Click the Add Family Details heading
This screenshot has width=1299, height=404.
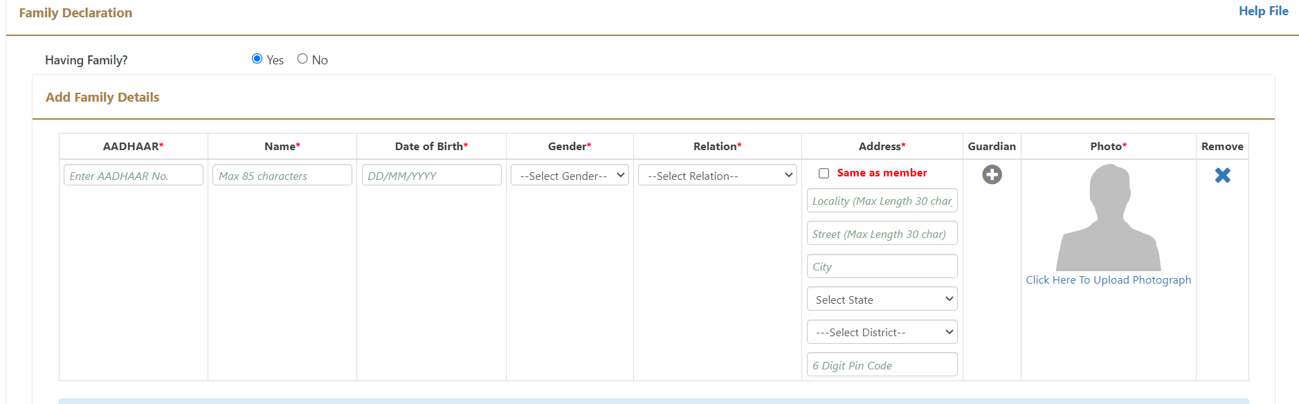(102, 98)
